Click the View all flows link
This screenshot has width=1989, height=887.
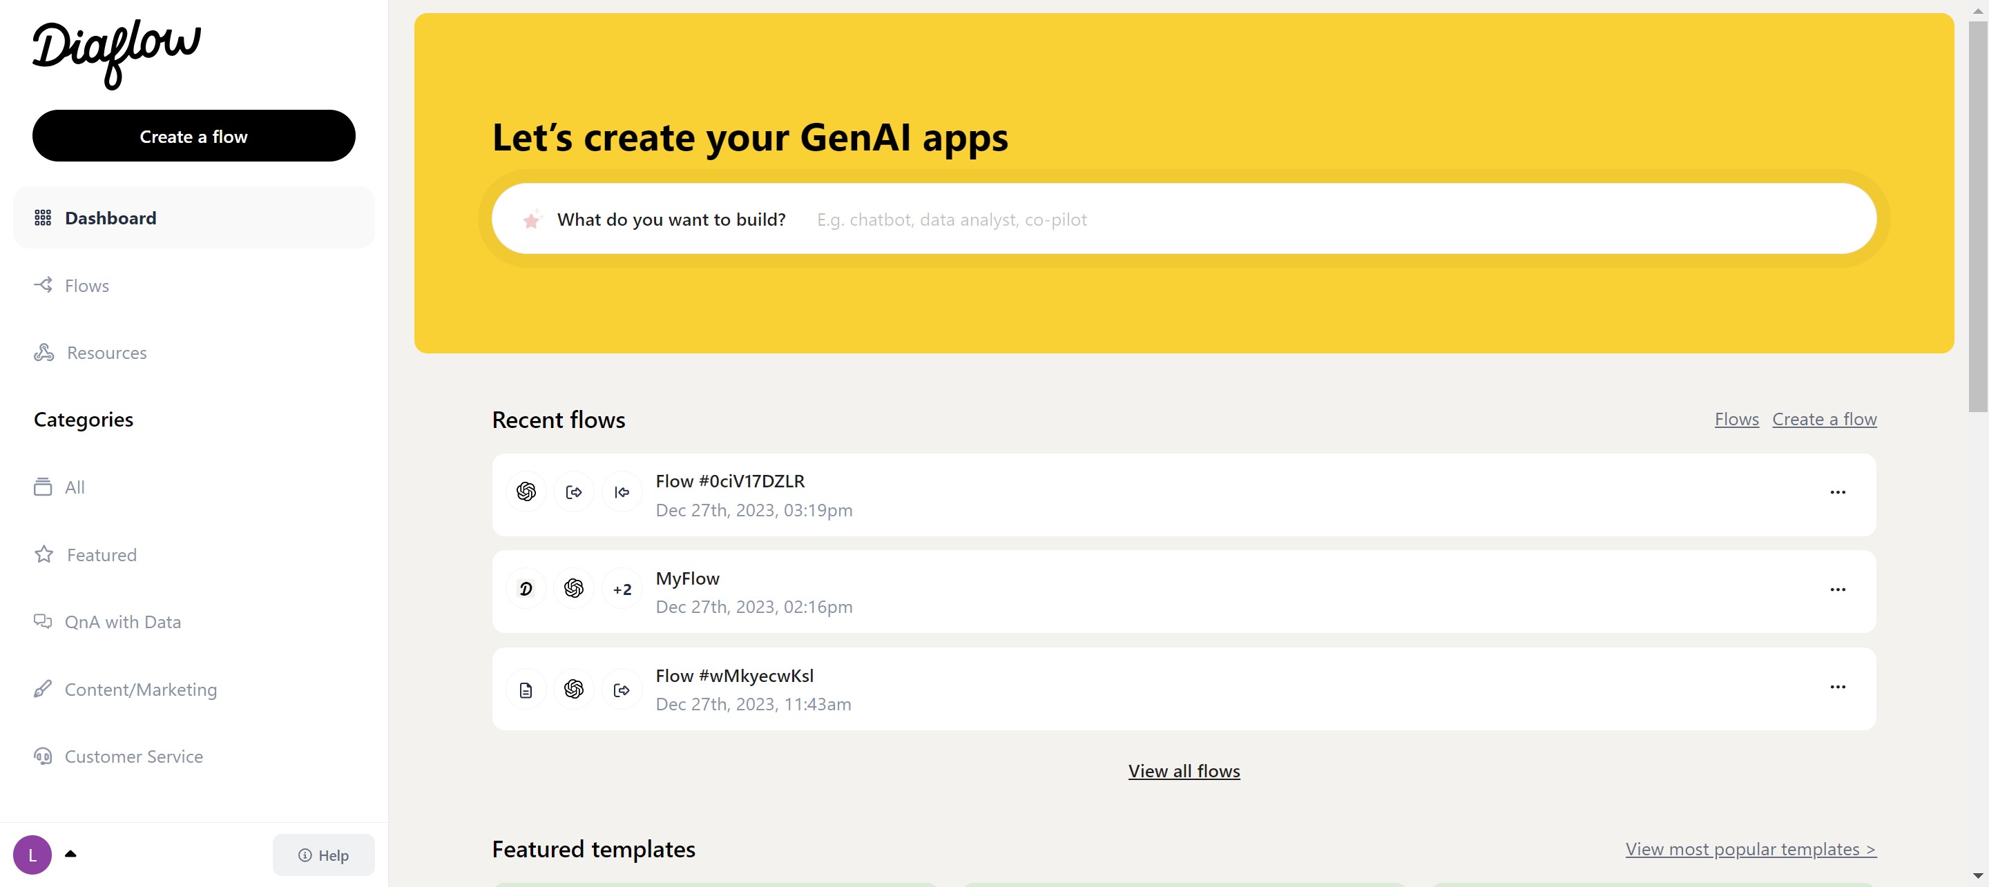[x=1183, y=770]
